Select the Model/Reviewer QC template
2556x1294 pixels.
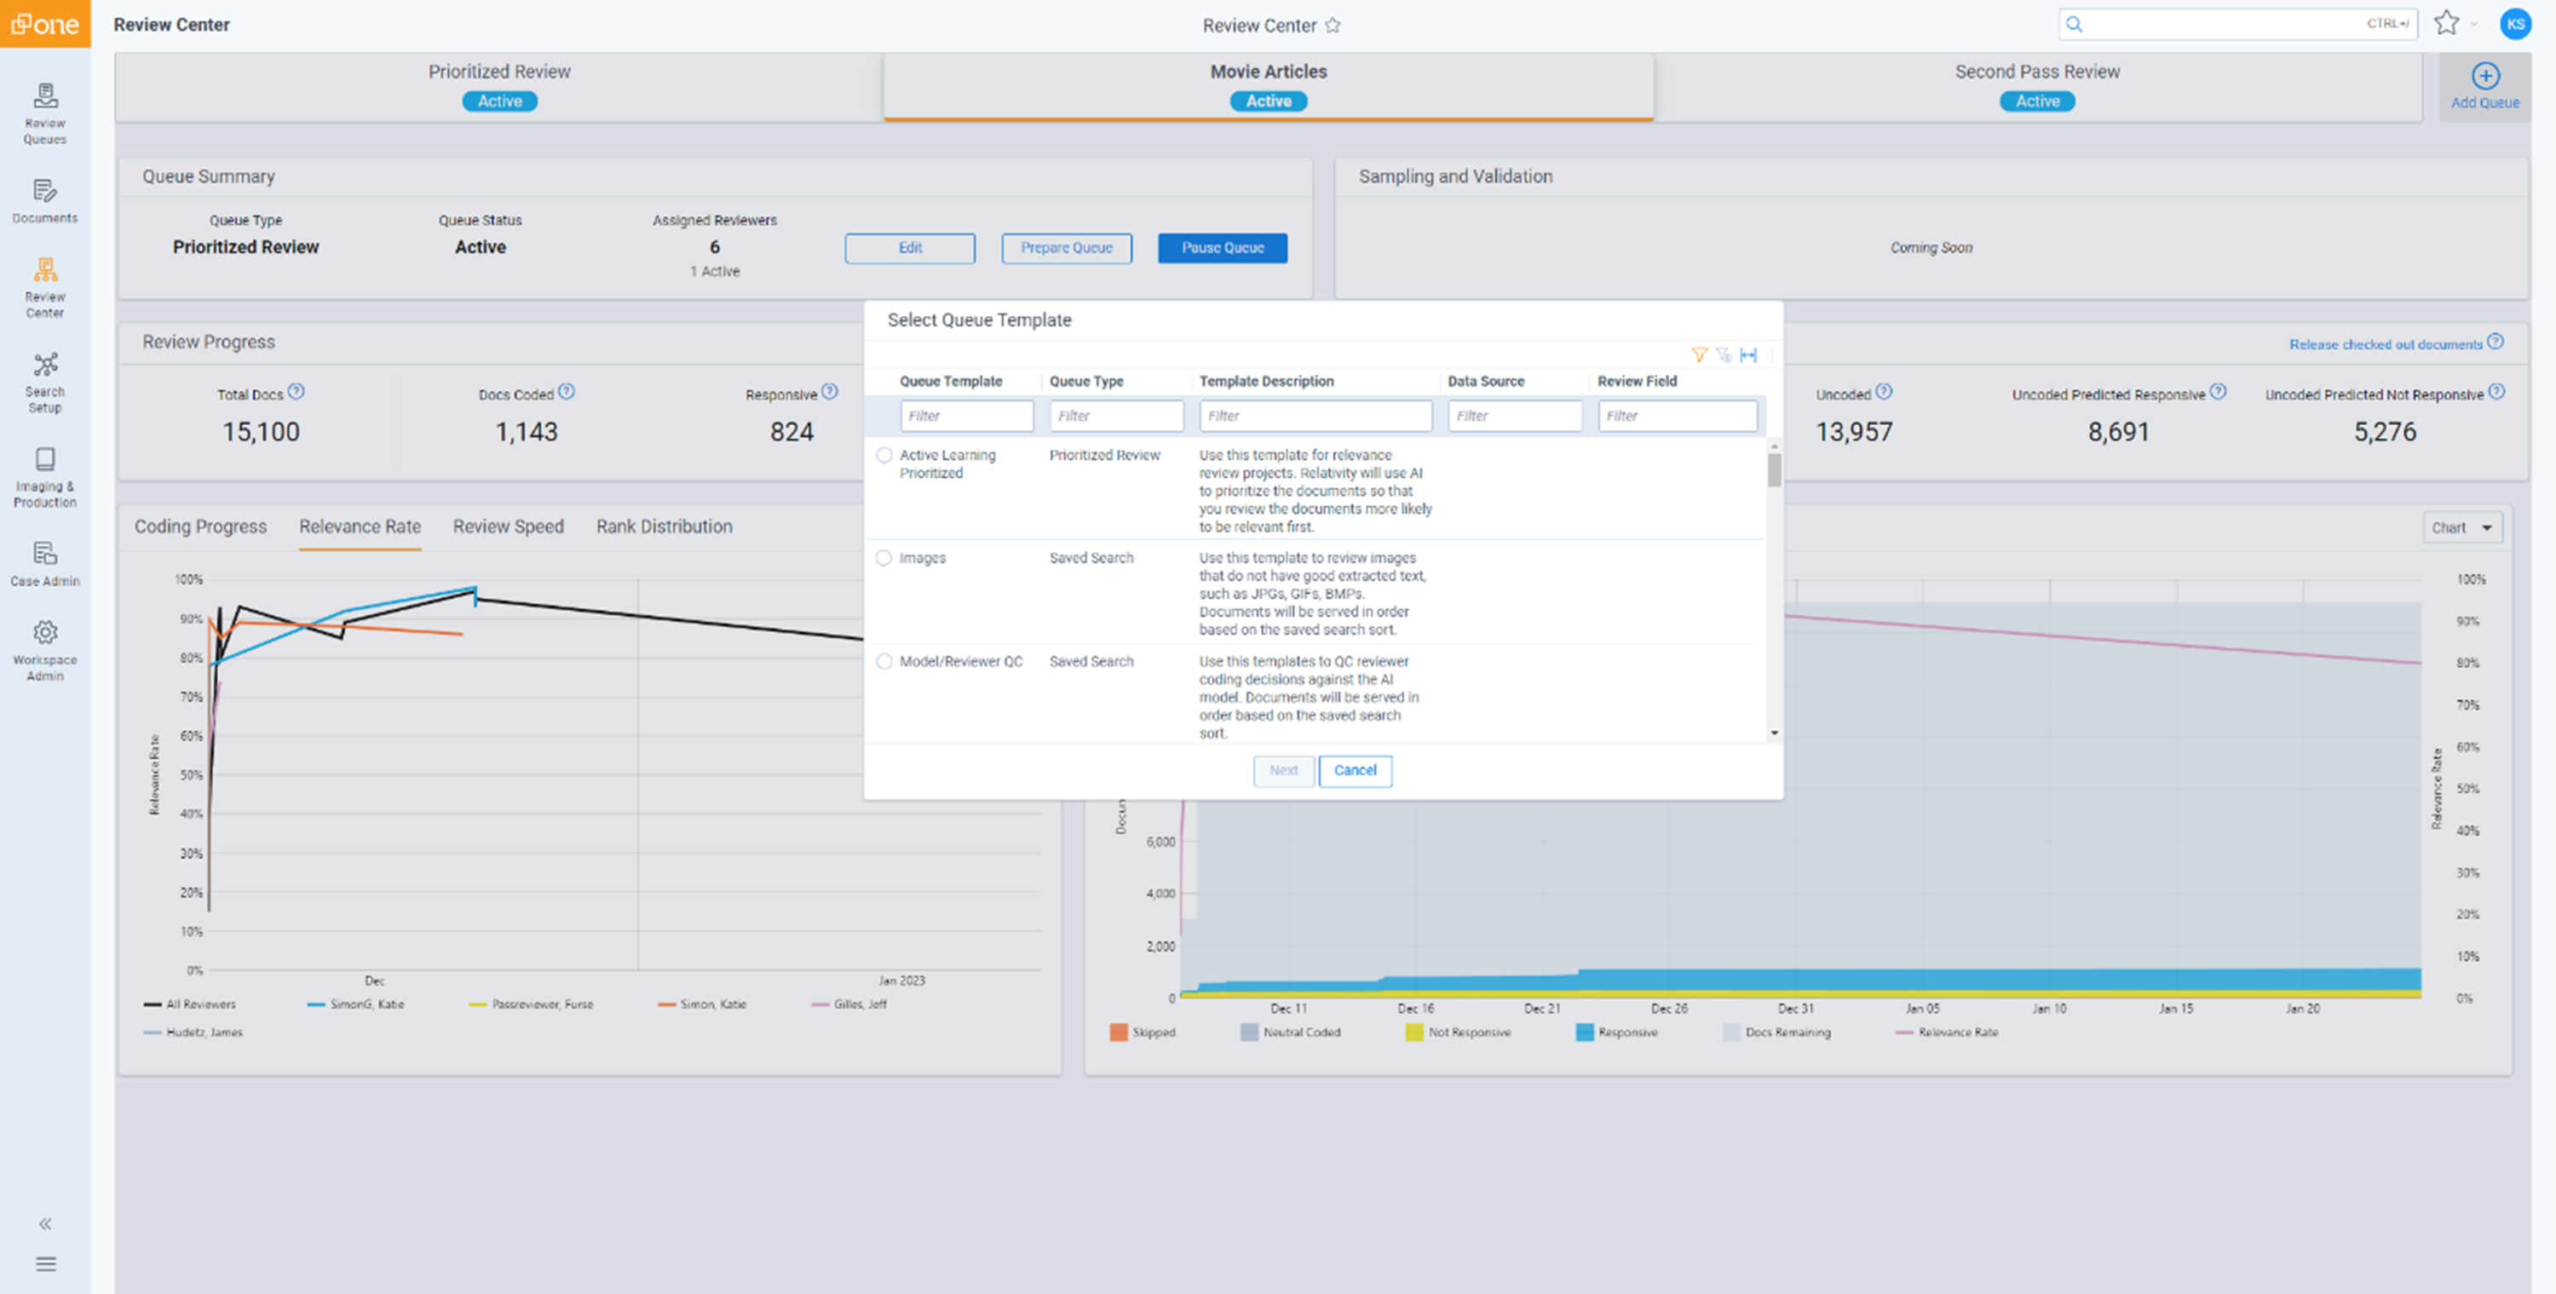[x=883, y=661]
